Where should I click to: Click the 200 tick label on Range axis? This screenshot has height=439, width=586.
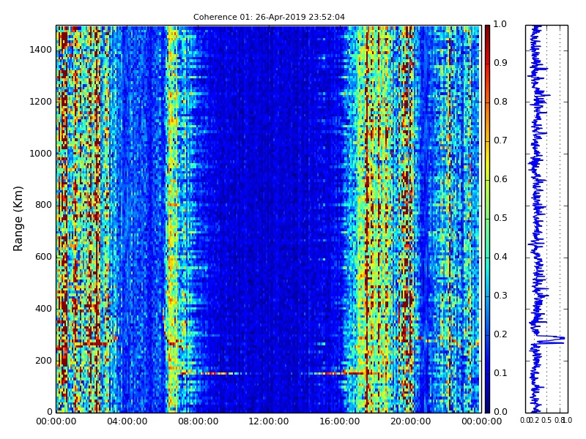(43, 361)
